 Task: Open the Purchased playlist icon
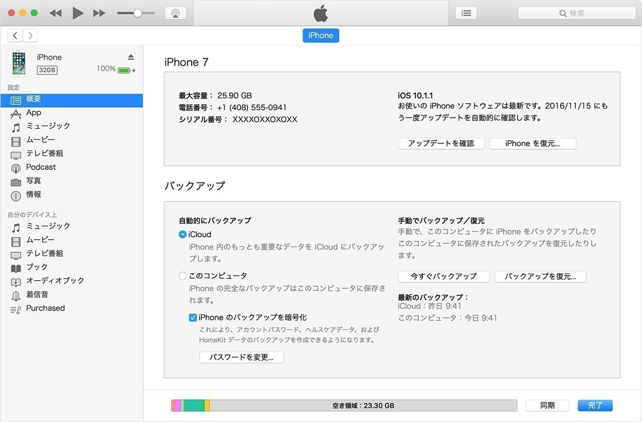16,310
